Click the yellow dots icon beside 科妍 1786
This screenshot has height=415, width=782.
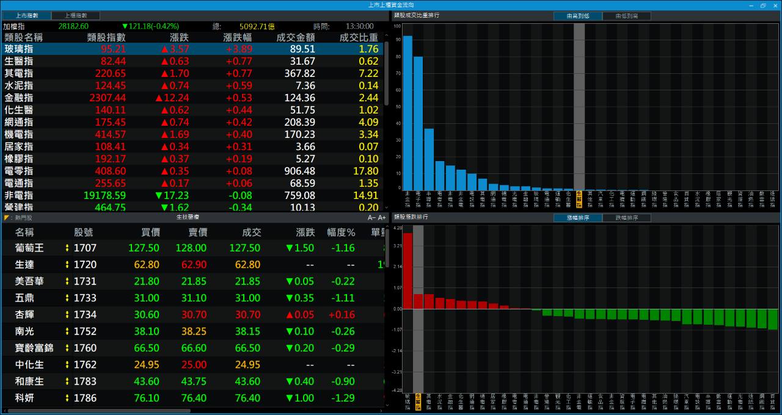click(67, 398)
